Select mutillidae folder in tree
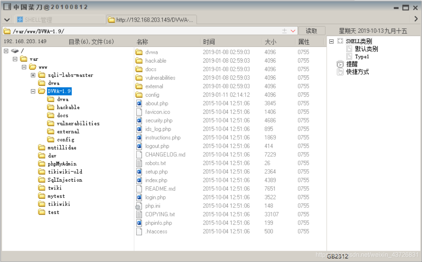Screen dimensions: 422x262 (x=61, y=147)
